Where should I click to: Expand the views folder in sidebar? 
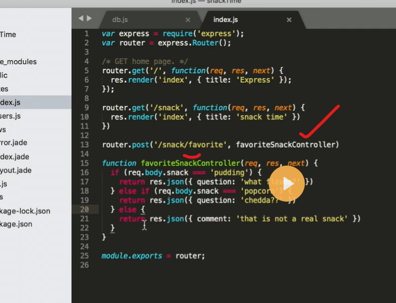point(4,130)
